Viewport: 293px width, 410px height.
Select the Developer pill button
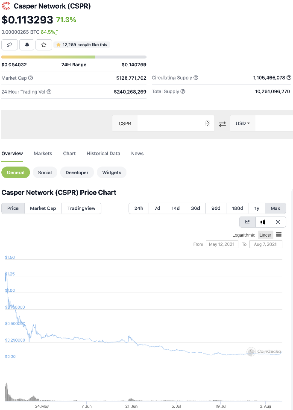click(77, 173)
